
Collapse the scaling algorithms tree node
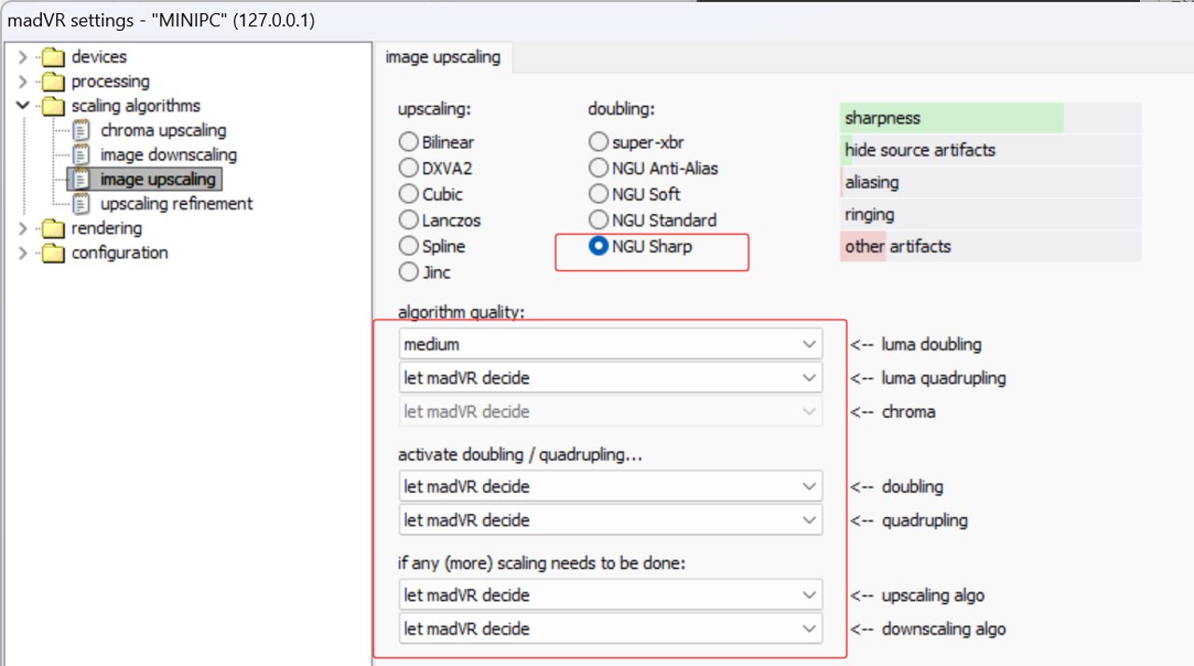(23, 106)
